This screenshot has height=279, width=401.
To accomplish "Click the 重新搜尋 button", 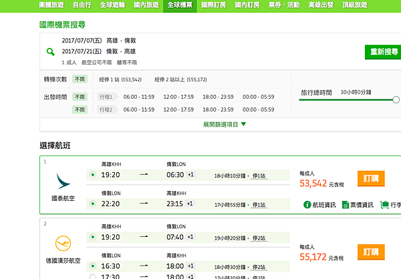I will tap(383, 52).
